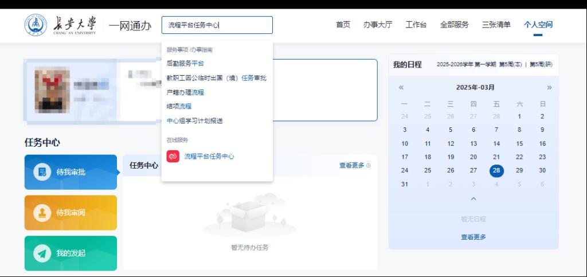Collapse the calendar with the up chevron
Image resolution: width=587 pixels, height=277 pixels.
point(473,199)
